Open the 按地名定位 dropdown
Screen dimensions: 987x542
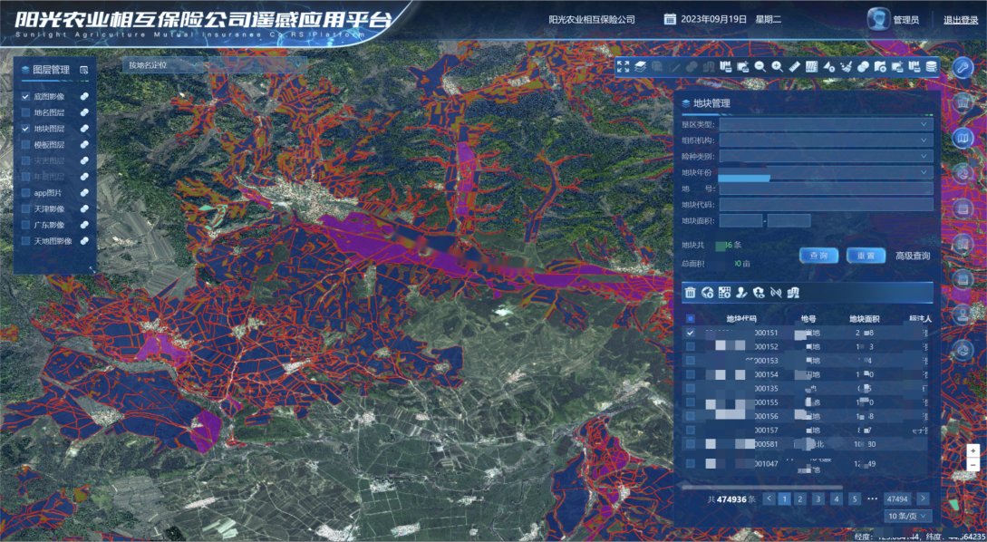[x=163, y=65]
